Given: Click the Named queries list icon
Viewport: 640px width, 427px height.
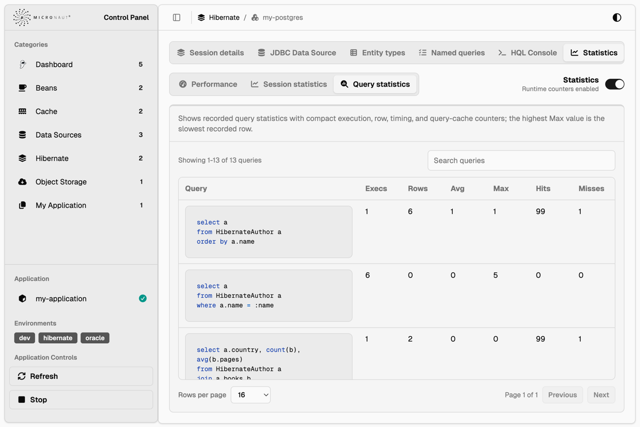Looking at the screenshot, I should (x=422, y=53).
